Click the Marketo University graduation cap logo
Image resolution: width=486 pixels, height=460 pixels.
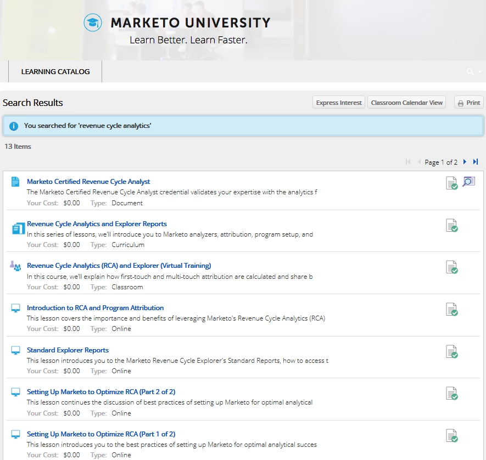click(x=93, y=23)
